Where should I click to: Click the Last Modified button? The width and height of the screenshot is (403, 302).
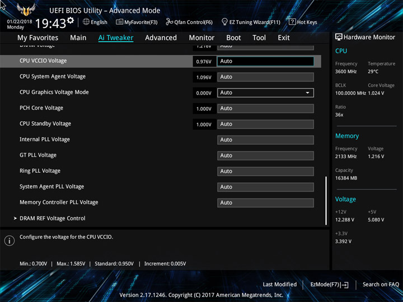click(279, 285)
